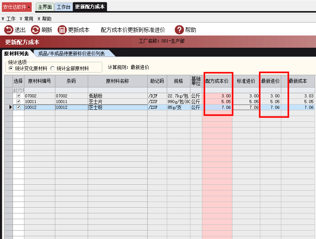The image size is (316, 239).
Task: Open 成品/半成品待更新标价进价列表 tab
Action: pyautogui.click(x=71, y=54)
